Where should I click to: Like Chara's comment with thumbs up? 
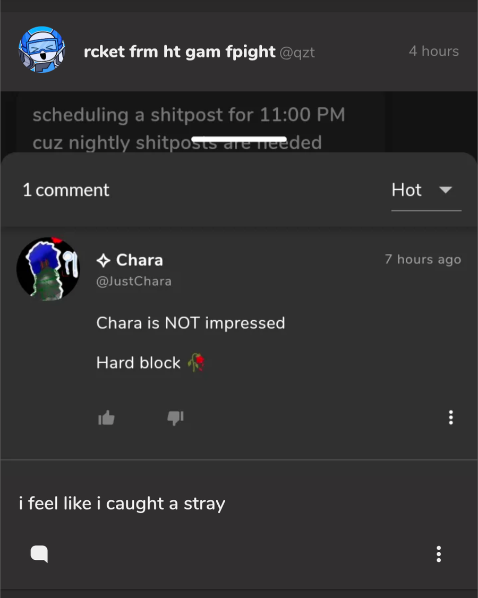[106, 418]
